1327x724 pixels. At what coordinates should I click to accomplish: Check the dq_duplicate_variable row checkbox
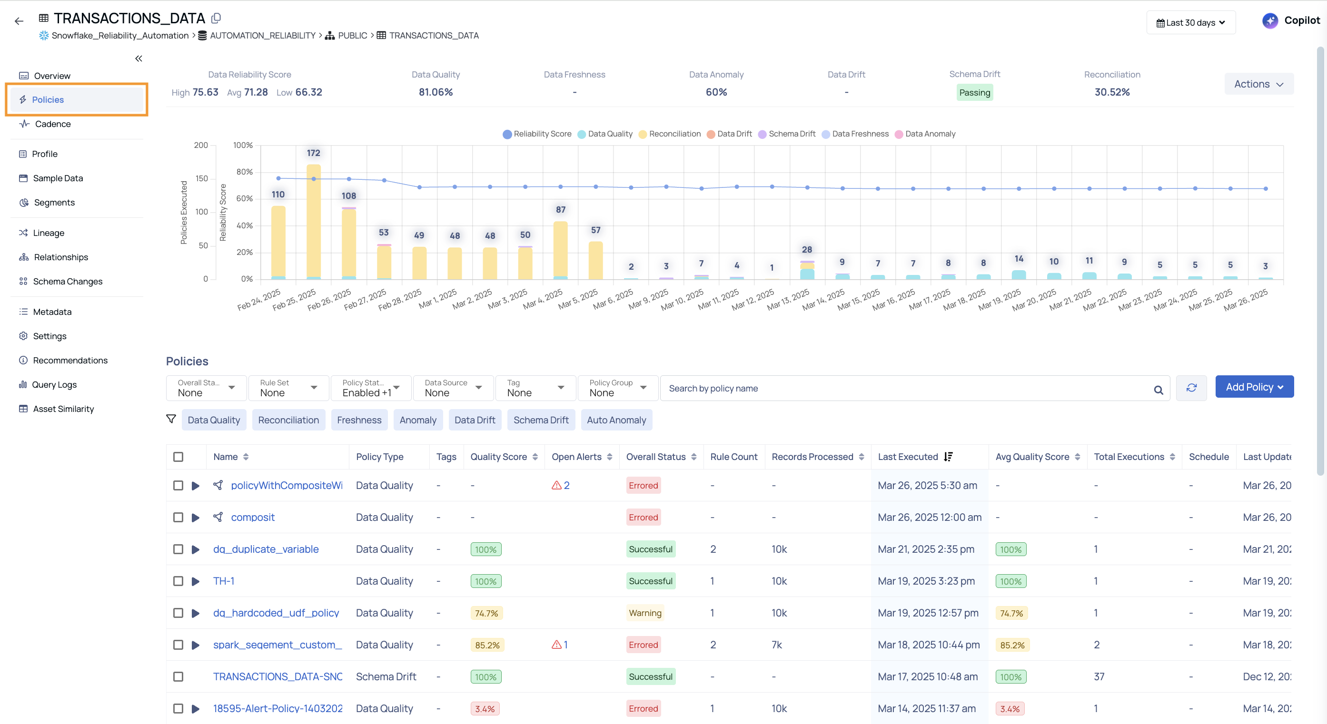tap(178, 549)
